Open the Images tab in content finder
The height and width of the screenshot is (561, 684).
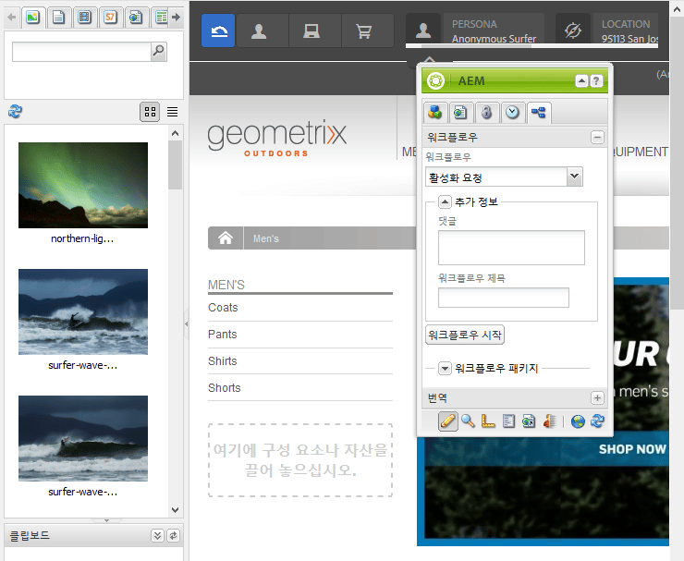pyautogui.click(x=32, y=17)
